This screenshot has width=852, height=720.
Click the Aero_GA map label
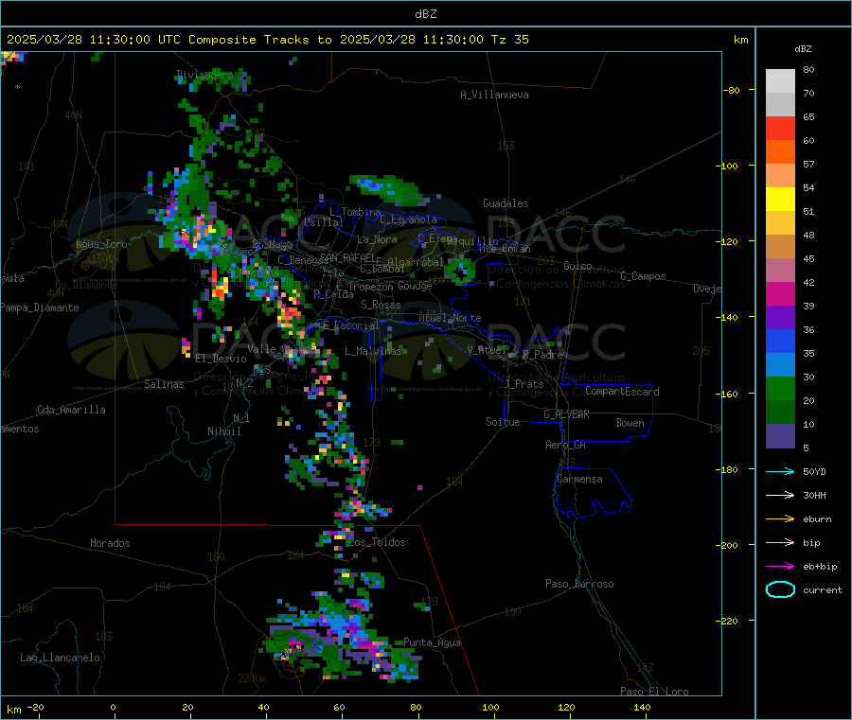(x=566, y=445)
